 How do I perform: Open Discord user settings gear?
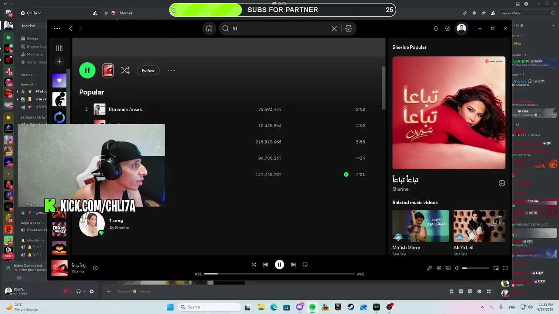[x=92, y=291]
